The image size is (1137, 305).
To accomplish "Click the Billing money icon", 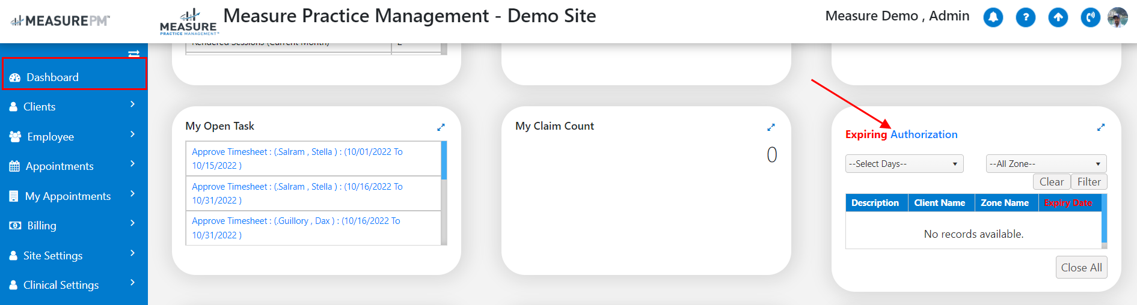I will coord(15,226).
